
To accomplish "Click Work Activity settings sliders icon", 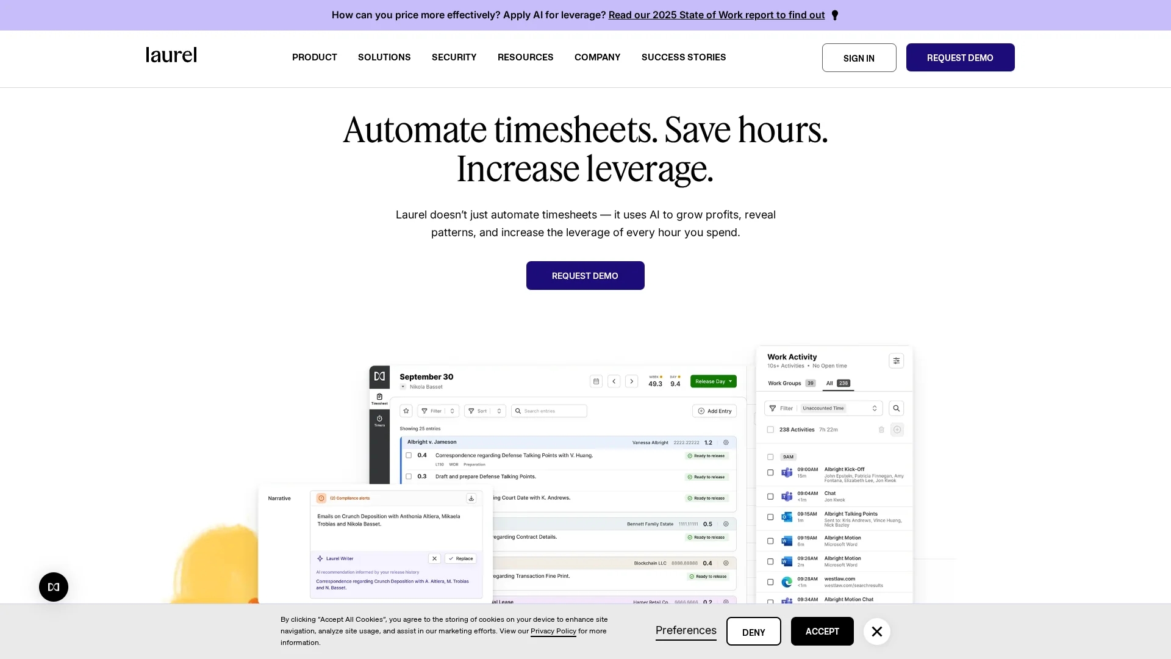I will pyautogui.click(x=897, y=361).
